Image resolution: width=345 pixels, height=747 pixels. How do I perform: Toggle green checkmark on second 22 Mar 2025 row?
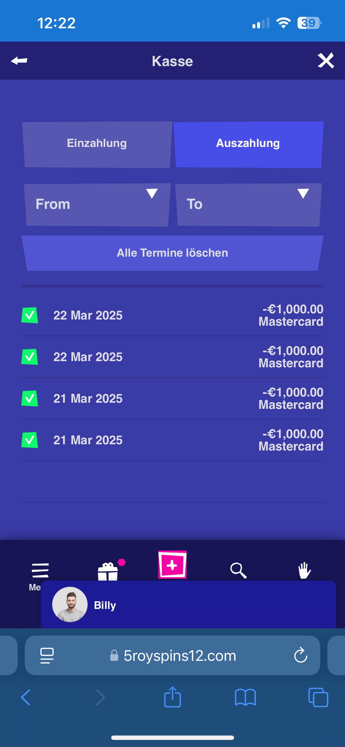coord(29,357)
